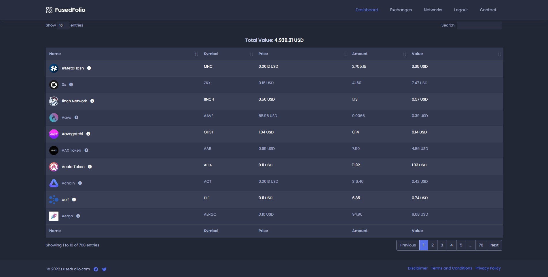Open the Twitter icon in footer
This screenshot has width=548, height=277.
pos(104,269)
